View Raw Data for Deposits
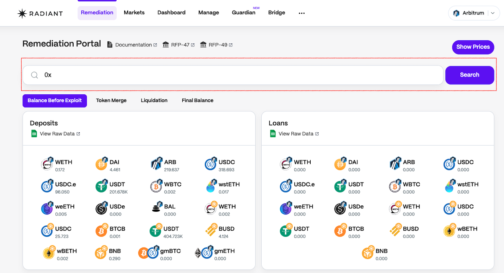 57,134
